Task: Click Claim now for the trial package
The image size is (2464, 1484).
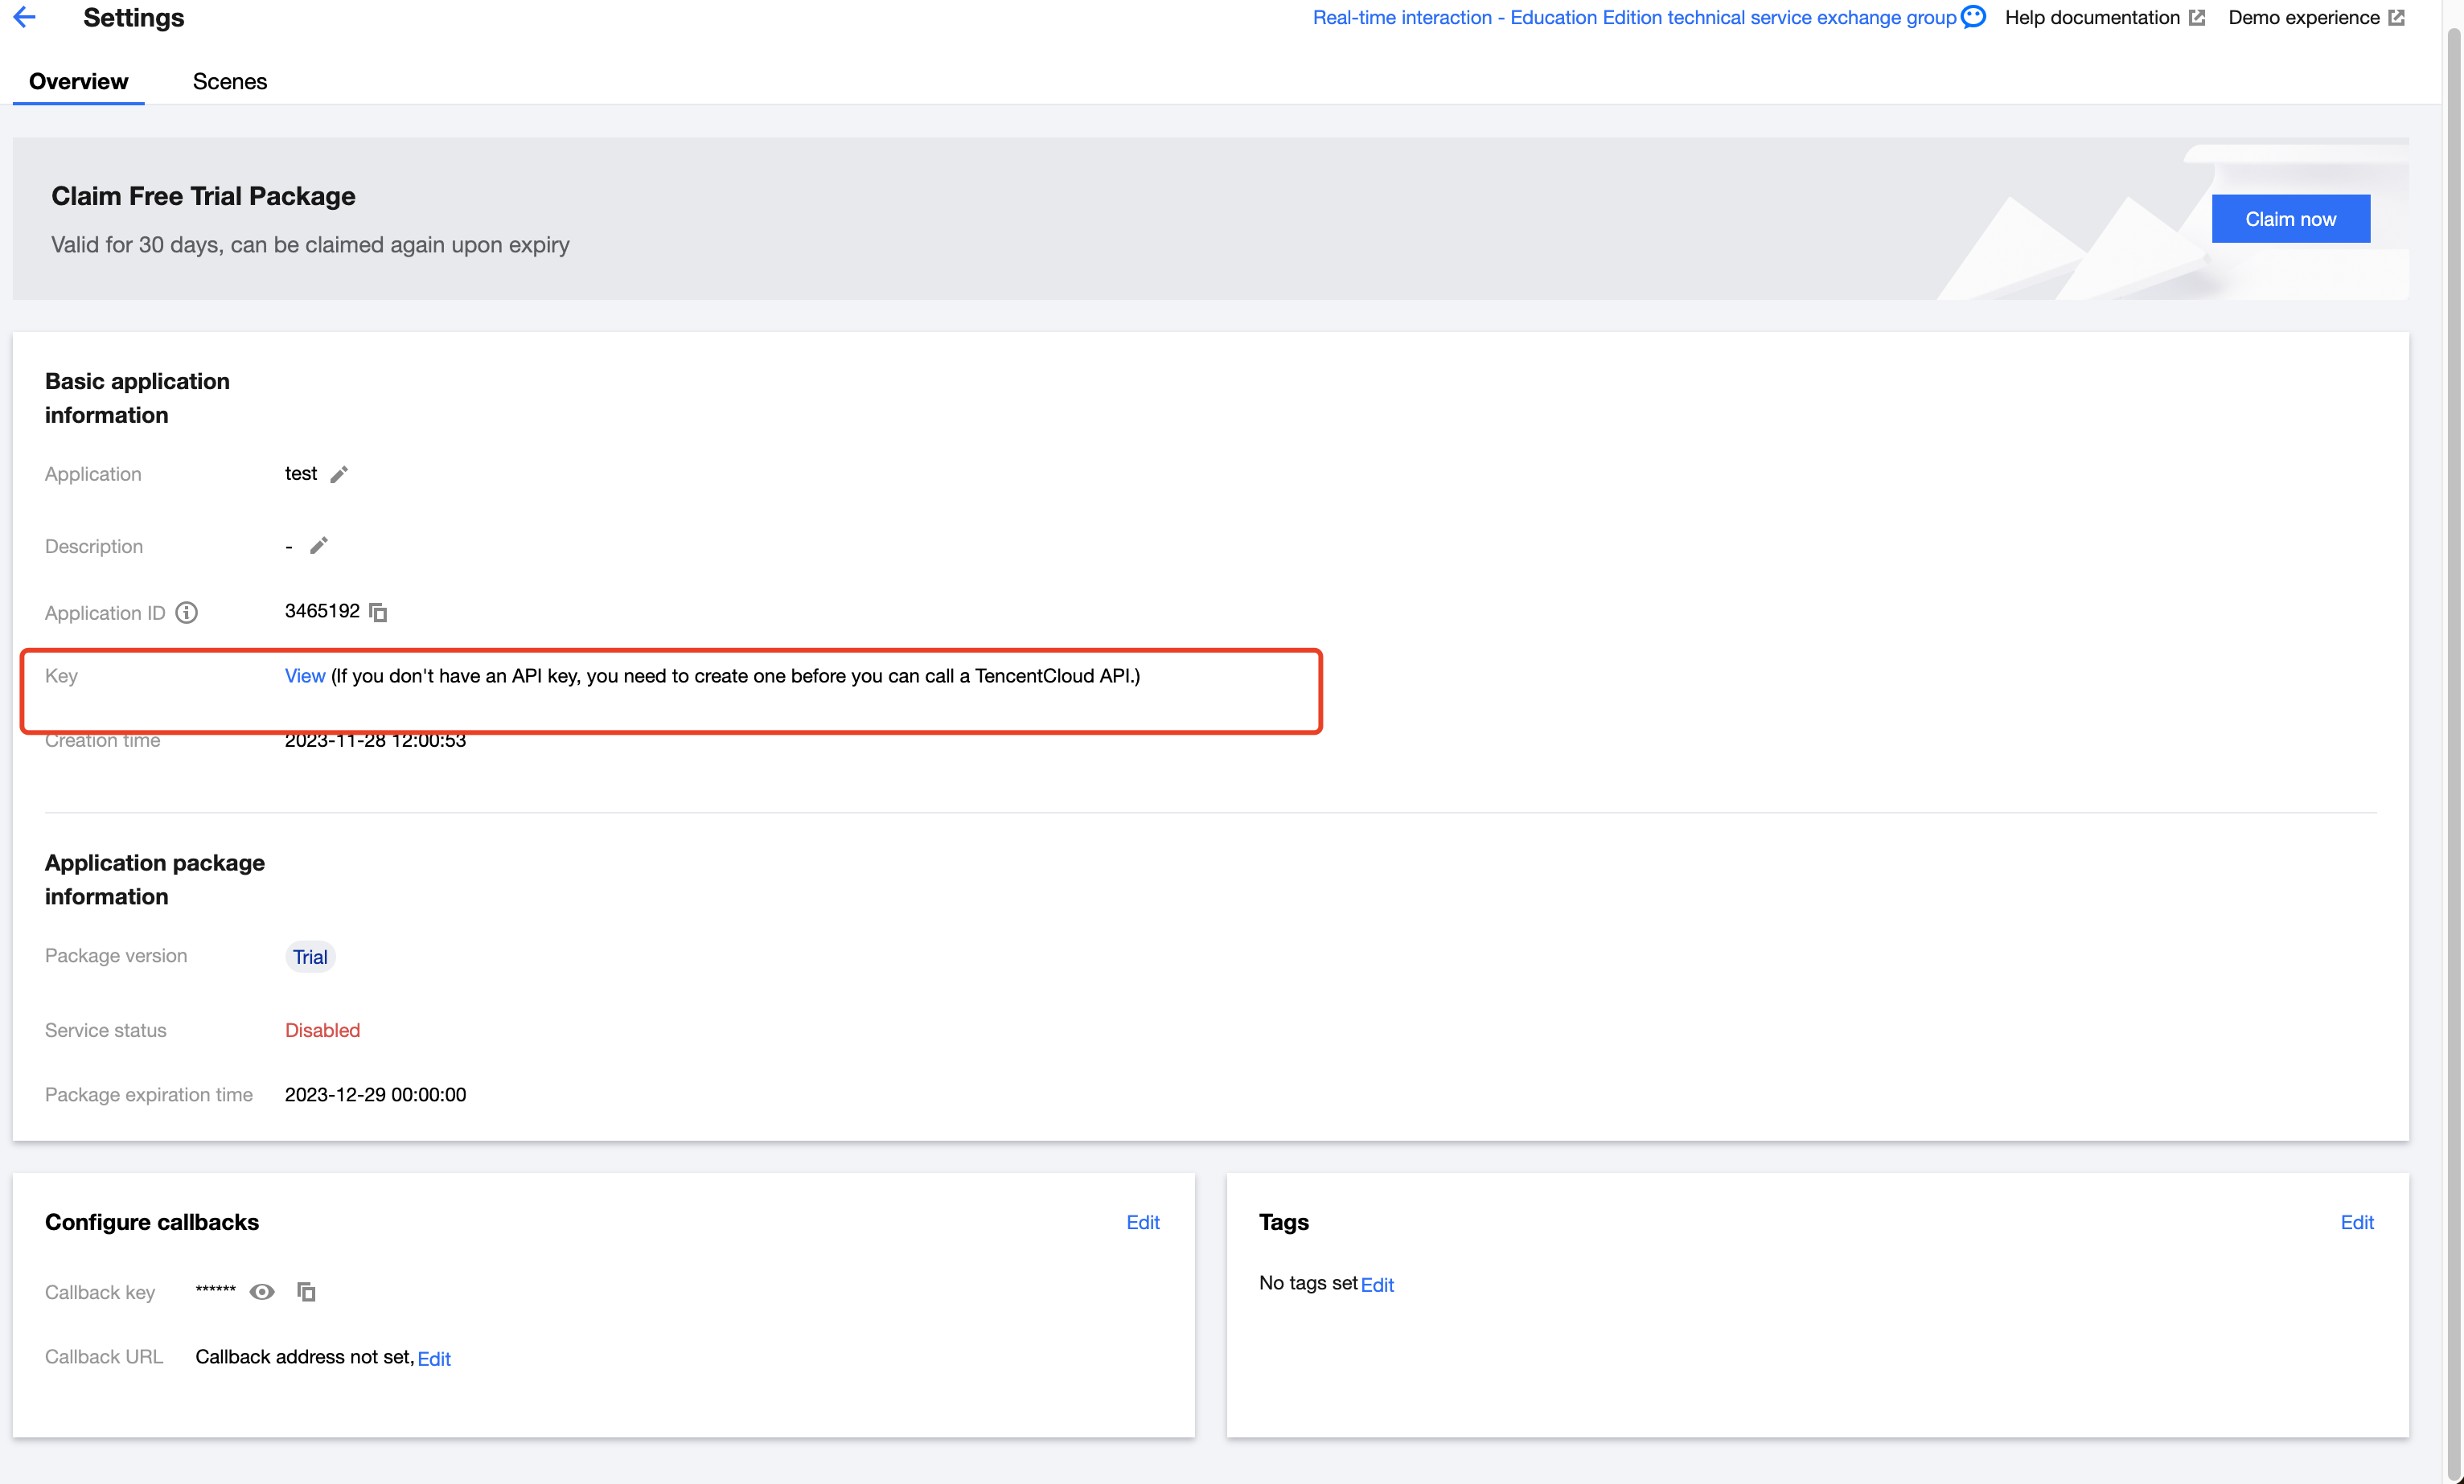Action: click(2291, 219)
